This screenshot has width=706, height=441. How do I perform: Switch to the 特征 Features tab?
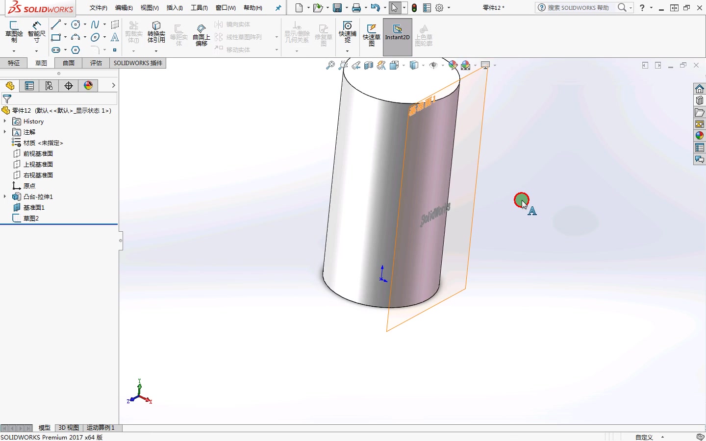[14, 63]
